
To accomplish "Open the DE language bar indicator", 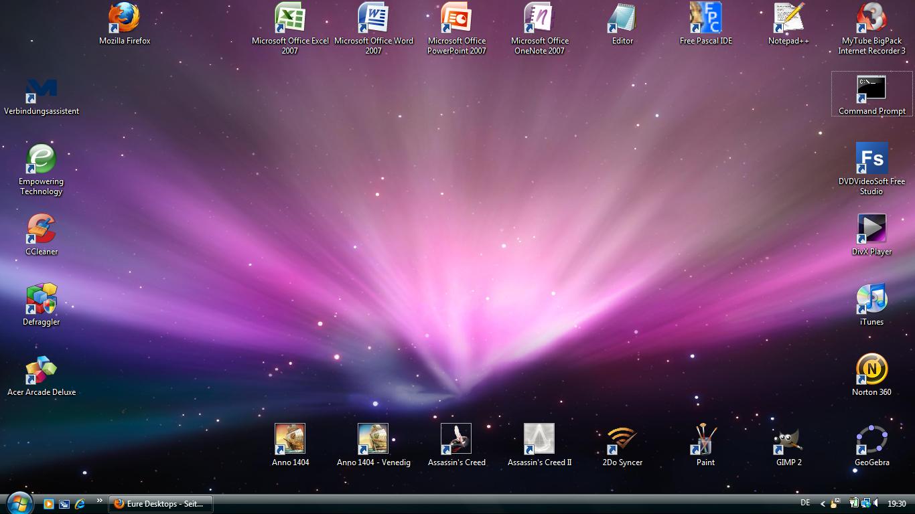I will 805,503.
